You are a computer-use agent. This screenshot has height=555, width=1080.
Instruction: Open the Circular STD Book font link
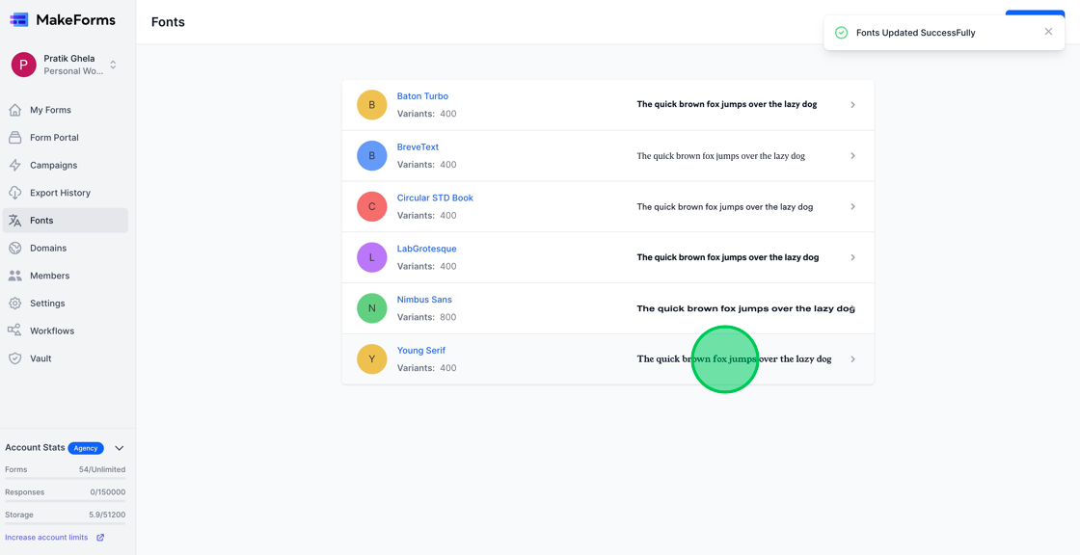click(435, 198)
